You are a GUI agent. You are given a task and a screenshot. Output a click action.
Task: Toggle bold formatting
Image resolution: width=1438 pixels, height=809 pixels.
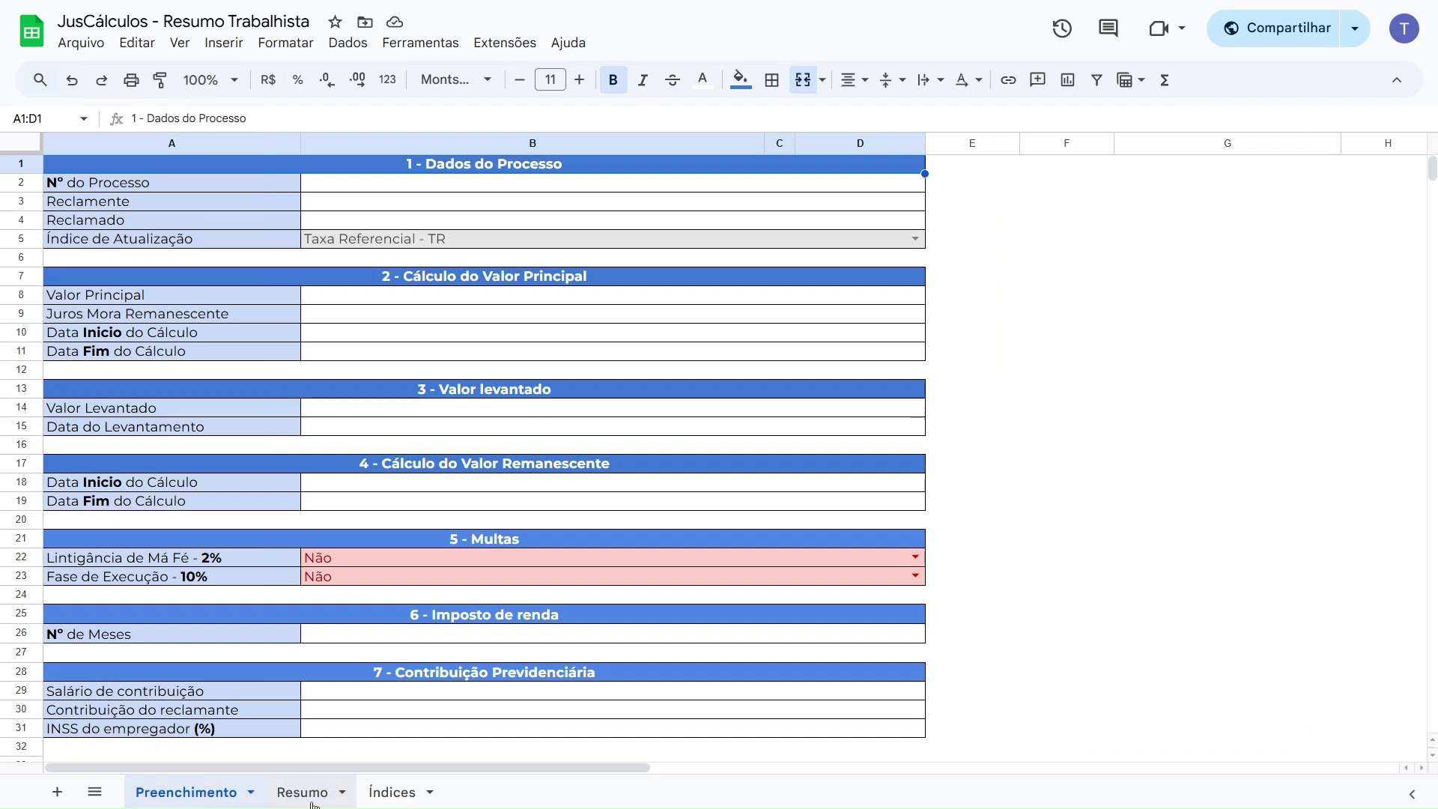tap(613, 79)
